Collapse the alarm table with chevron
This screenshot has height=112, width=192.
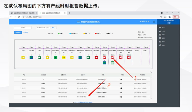(x=151, y=72)
